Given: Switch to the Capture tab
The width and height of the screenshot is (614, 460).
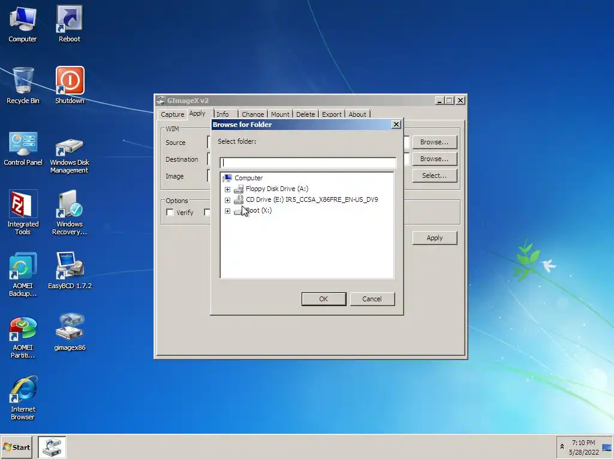Looking at the screenshot, I should pos(172,114).
